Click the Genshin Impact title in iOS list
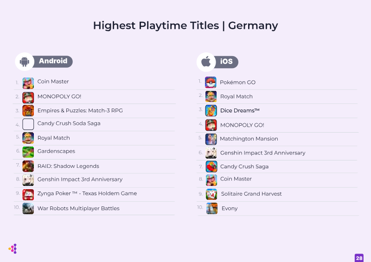The height and width of the screenshot is (262, 371). click(262, 153)
